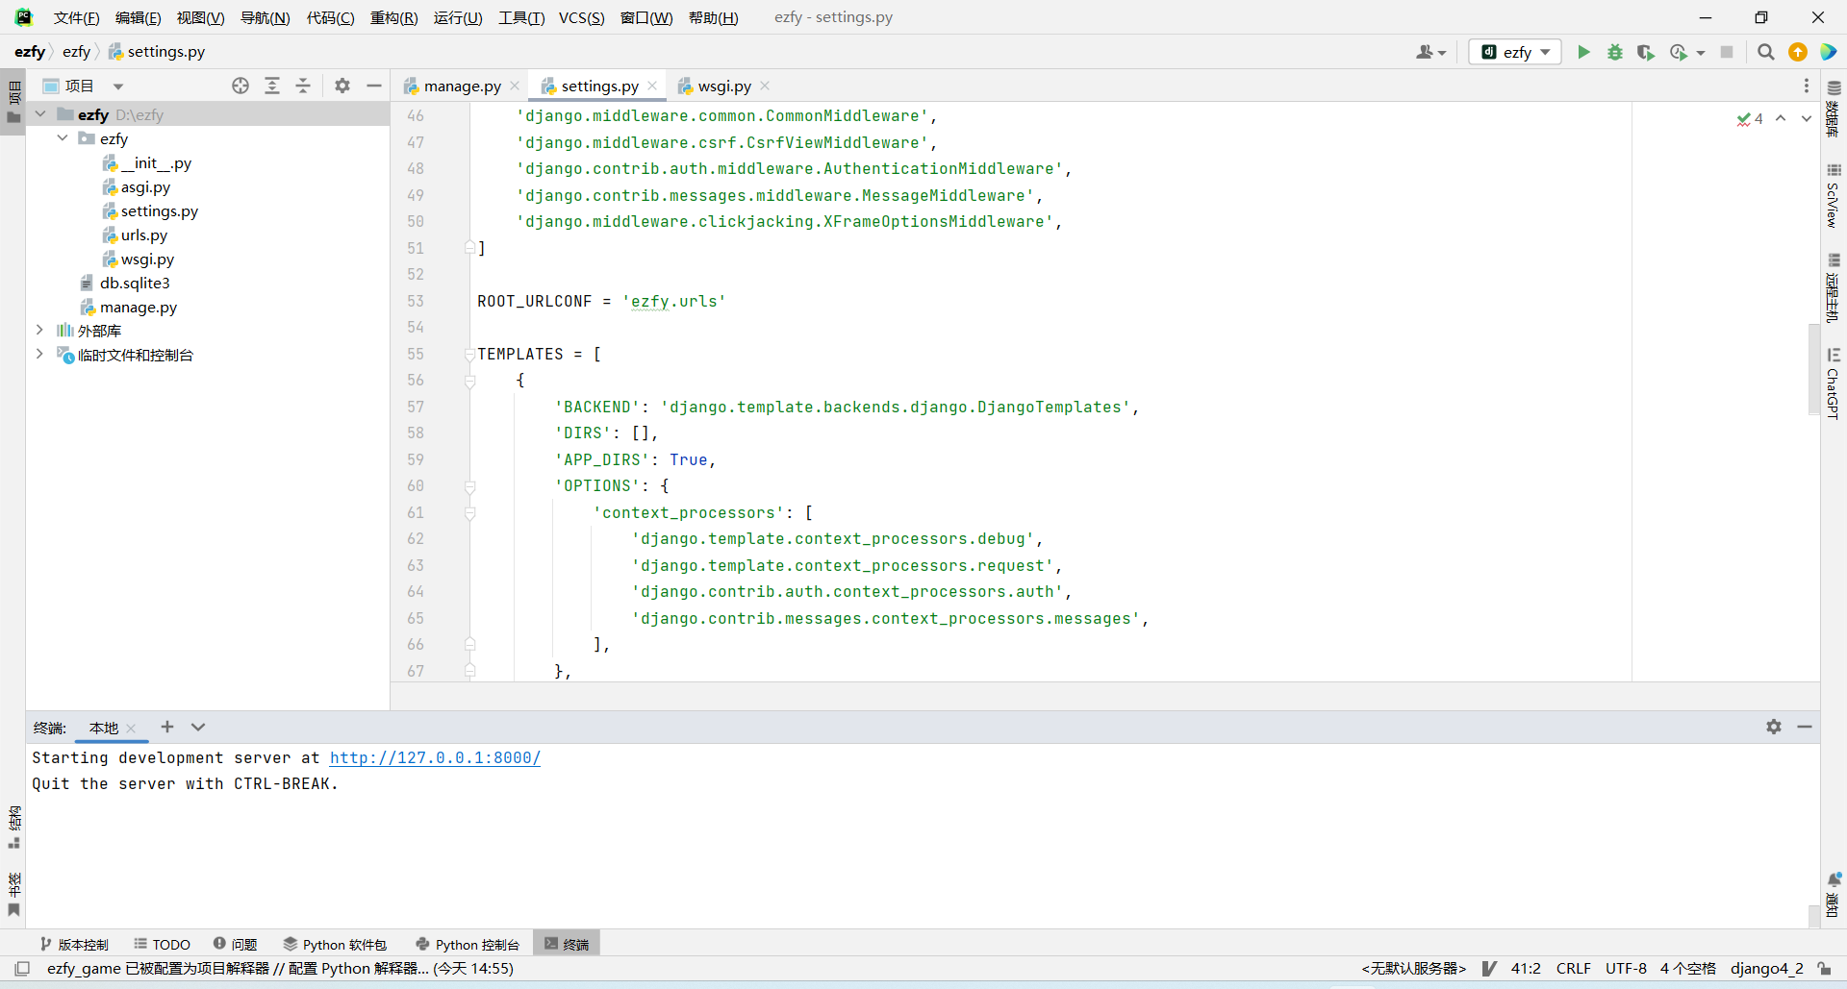Select db.sqlite3 in project tree
The height and width of the screenshot is (989, 1847).
(135, 283)
